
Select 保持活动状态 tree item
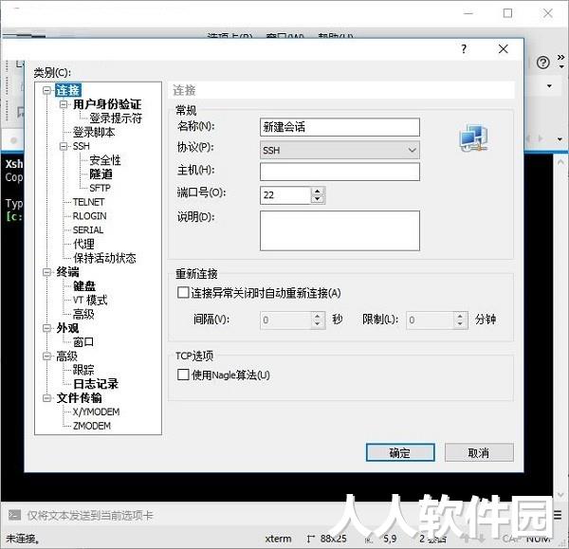tap(104, 258)
